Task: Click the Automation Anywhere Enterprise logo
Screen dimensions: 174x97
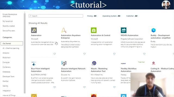Action: pos(64,30)
